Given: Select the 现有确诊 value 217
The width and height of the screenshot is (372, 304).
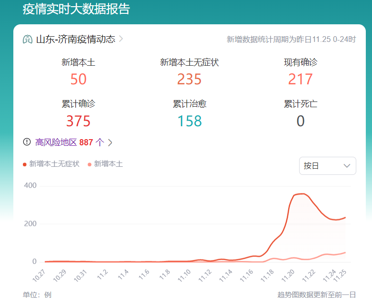Looking at the screenshot, I should 301,79.
